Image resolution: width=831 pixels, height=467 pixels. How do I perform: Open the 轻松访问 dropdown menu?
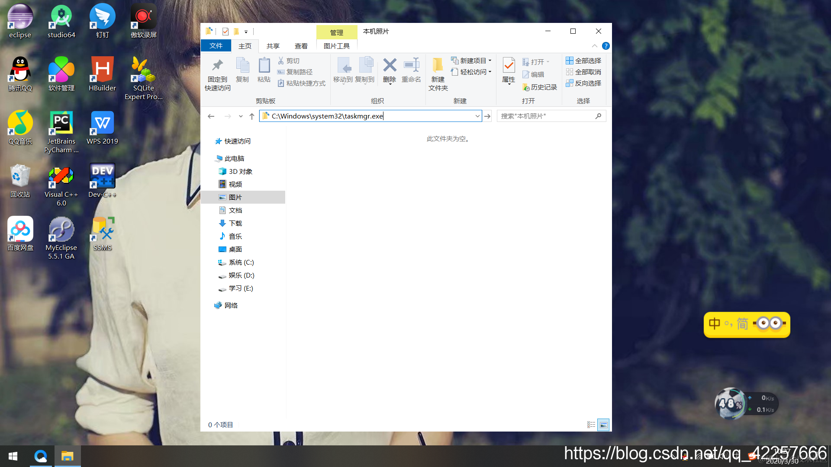(x=490, y=72)
